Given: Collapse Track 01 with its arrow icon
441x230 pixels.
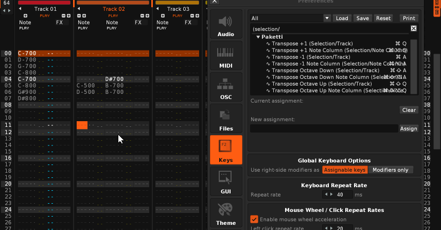Looking at the screenshot, I should pyautogui.click(x=20, y=9).
